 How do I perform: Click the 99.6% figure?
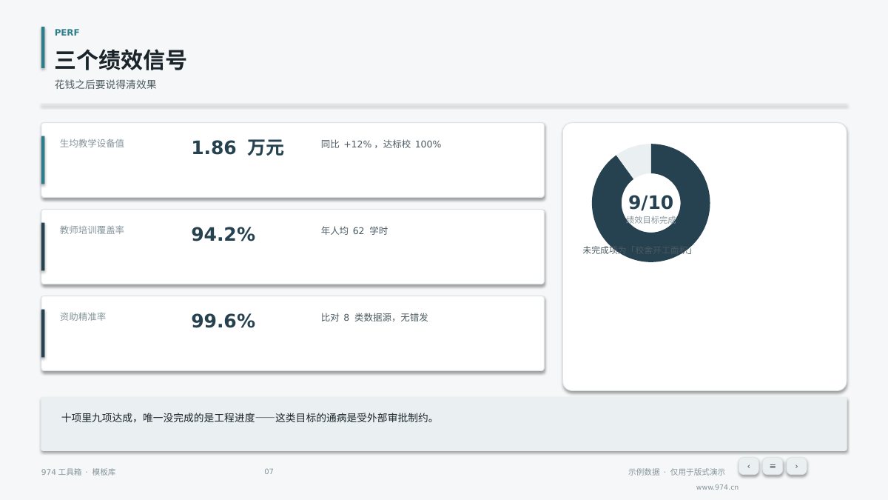pos(223,321)
